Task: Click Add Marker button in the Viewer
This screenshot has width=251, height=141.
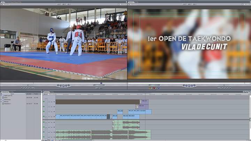Action: (29, 88)
